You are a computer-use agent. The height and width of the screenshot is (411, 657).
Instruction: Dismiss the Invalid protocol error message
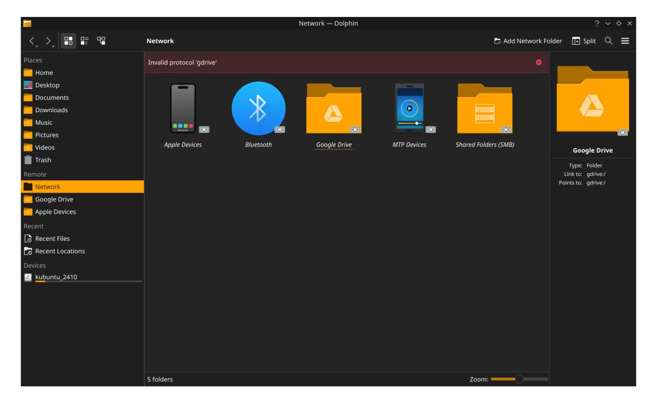coord(538,63)
